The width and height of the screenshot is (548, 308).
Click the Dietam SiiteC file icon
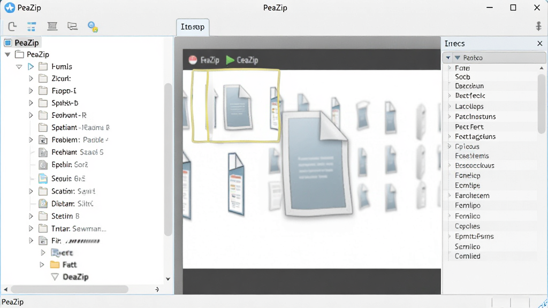click(43, 204)
